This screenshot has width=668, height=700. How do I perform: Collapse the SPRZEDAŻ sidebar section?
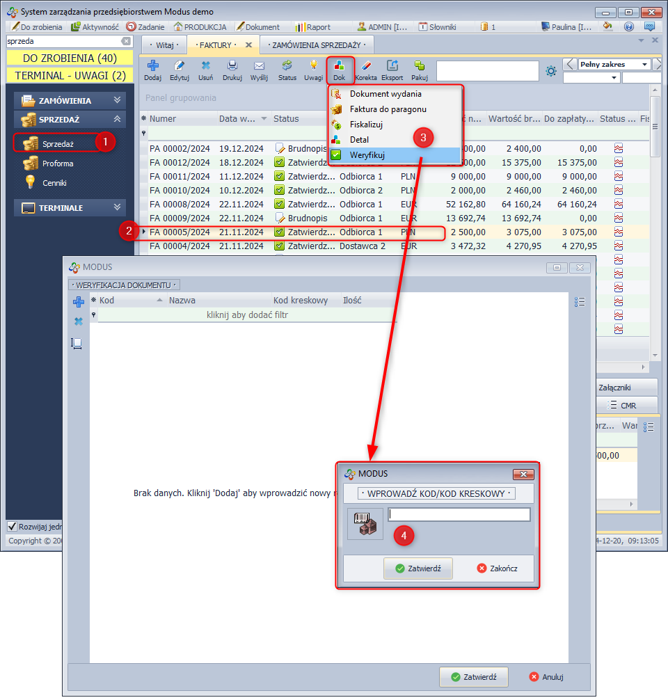click(70, 119)
